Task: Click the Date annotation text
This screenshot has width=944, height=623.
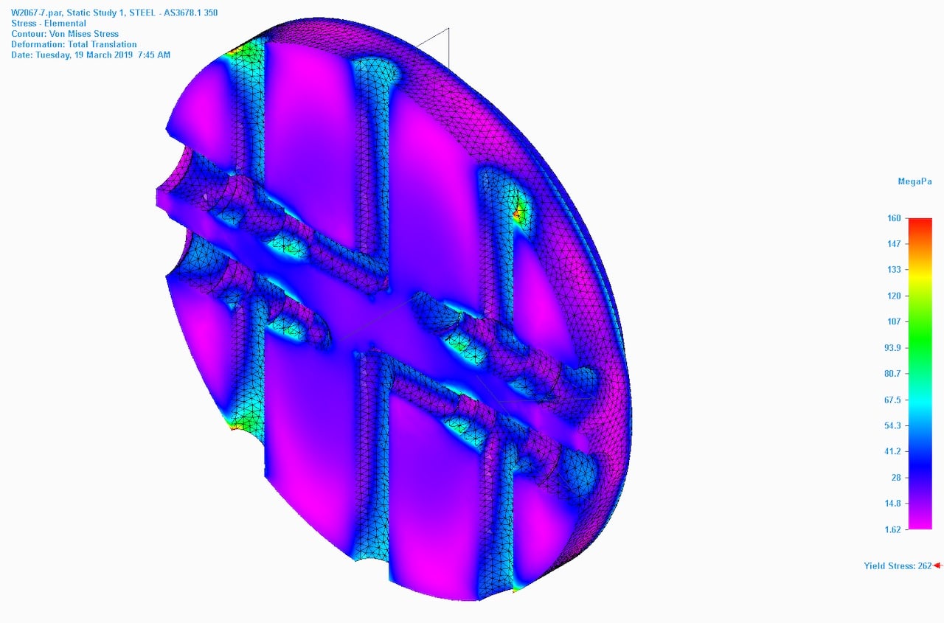Action: [x=90, y=55]
